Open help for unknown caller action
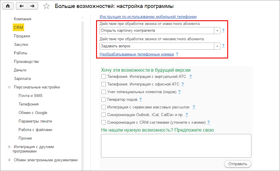Screen dimensions: 280x171 point(223,46)
